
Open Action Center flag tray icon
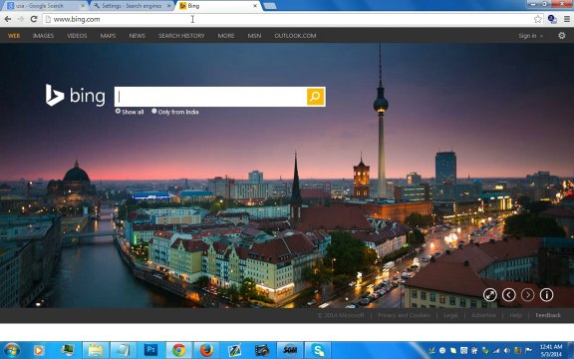(x=528, y=351)
